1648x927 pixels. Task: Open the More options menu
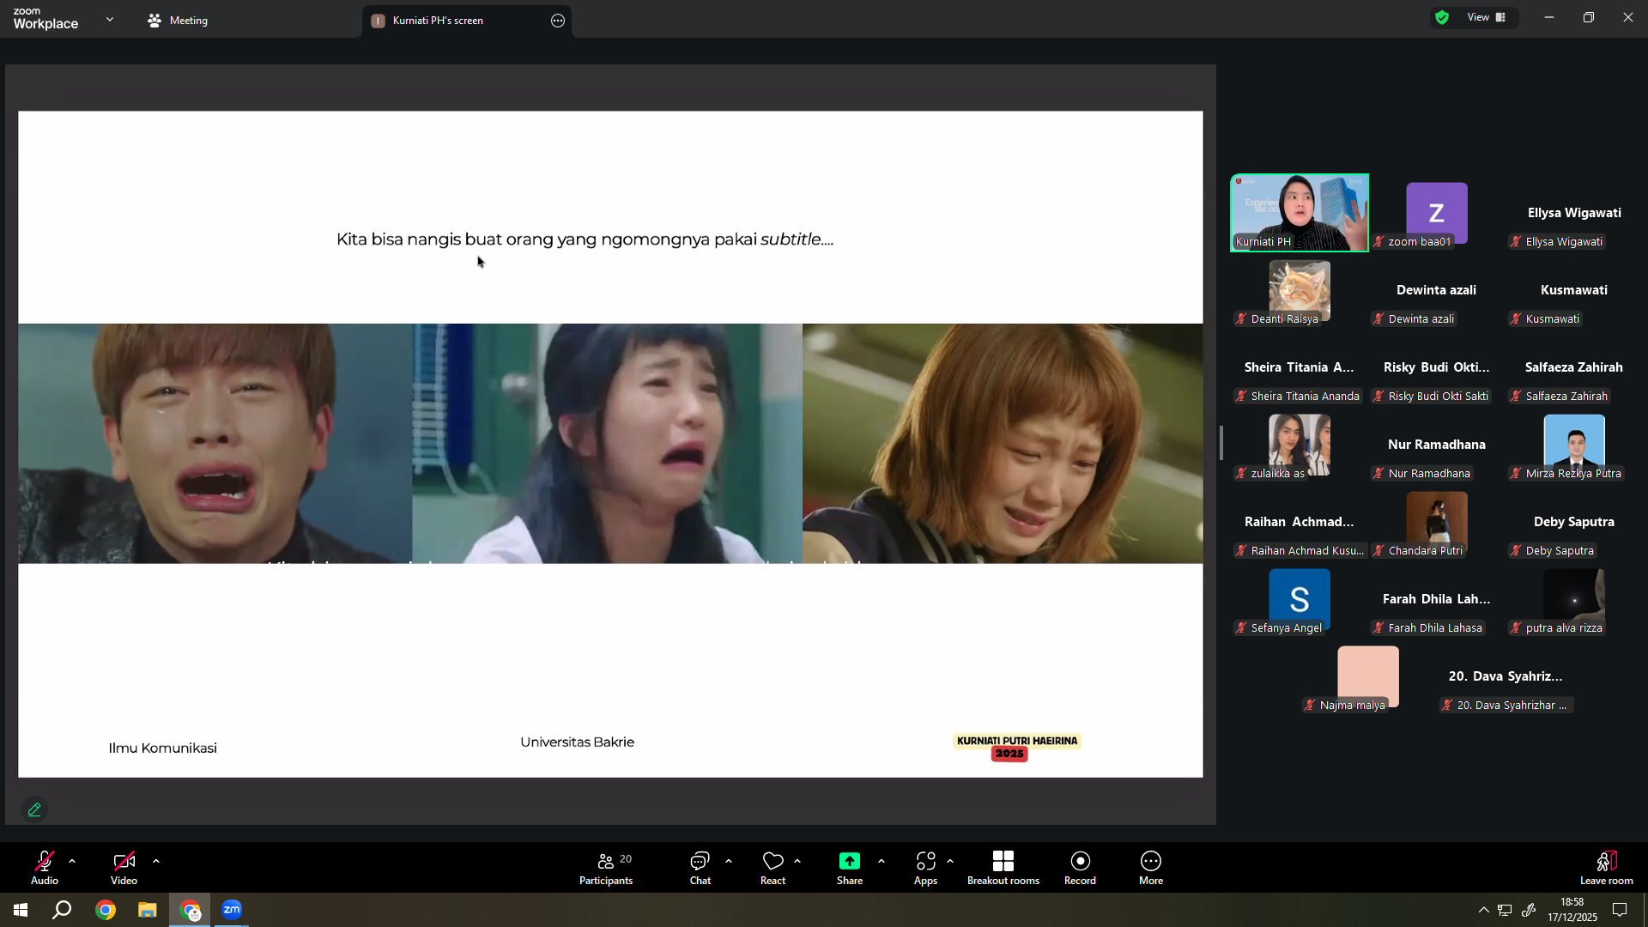[x=1151, y=868]
